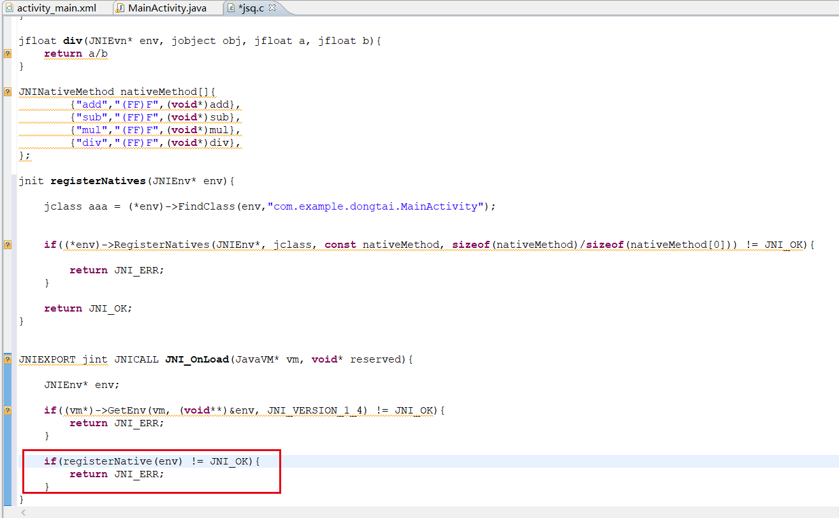Screen dimensions: 839x518
Task: Click warning marker beside JNINativeMethod nativeMethod line
Action: (7, 92)
